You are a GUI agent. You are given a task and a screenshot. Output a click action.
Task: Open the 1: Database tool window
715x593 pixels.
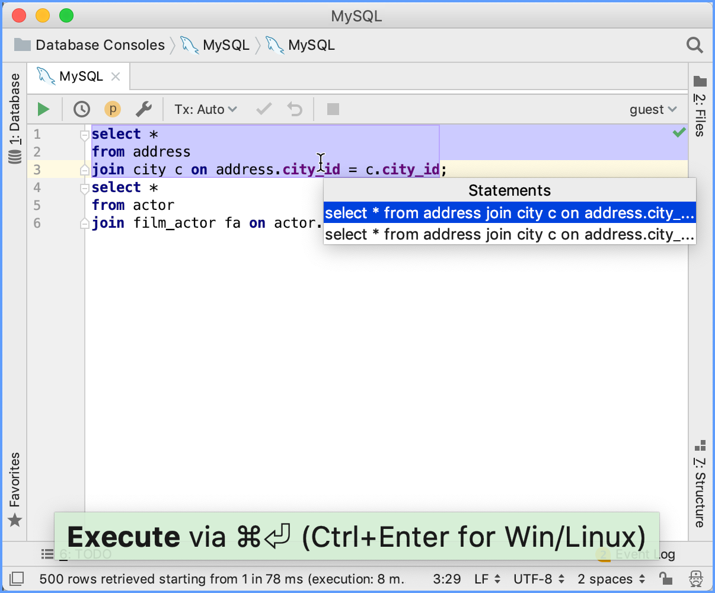pos(15,119)
